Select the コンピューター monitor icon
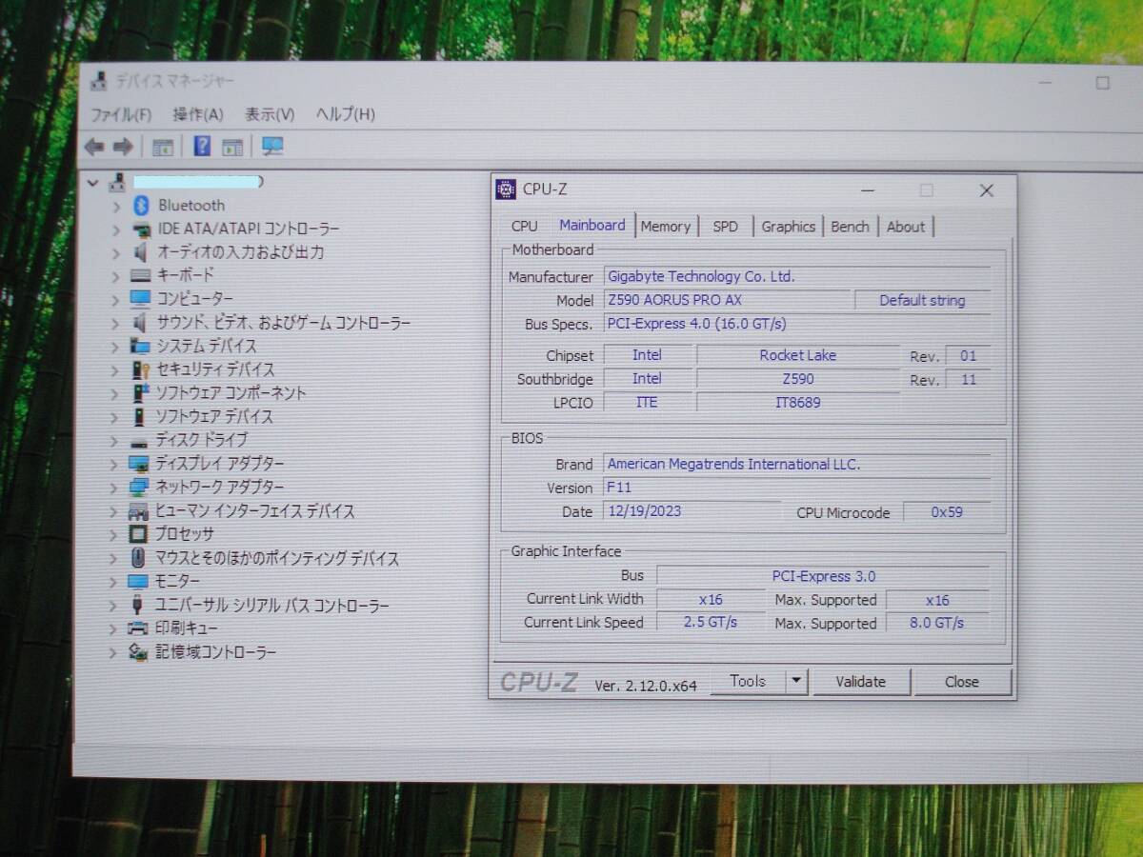The height and width of the screenshot is (857, 1143). click(x=140, y=299)
